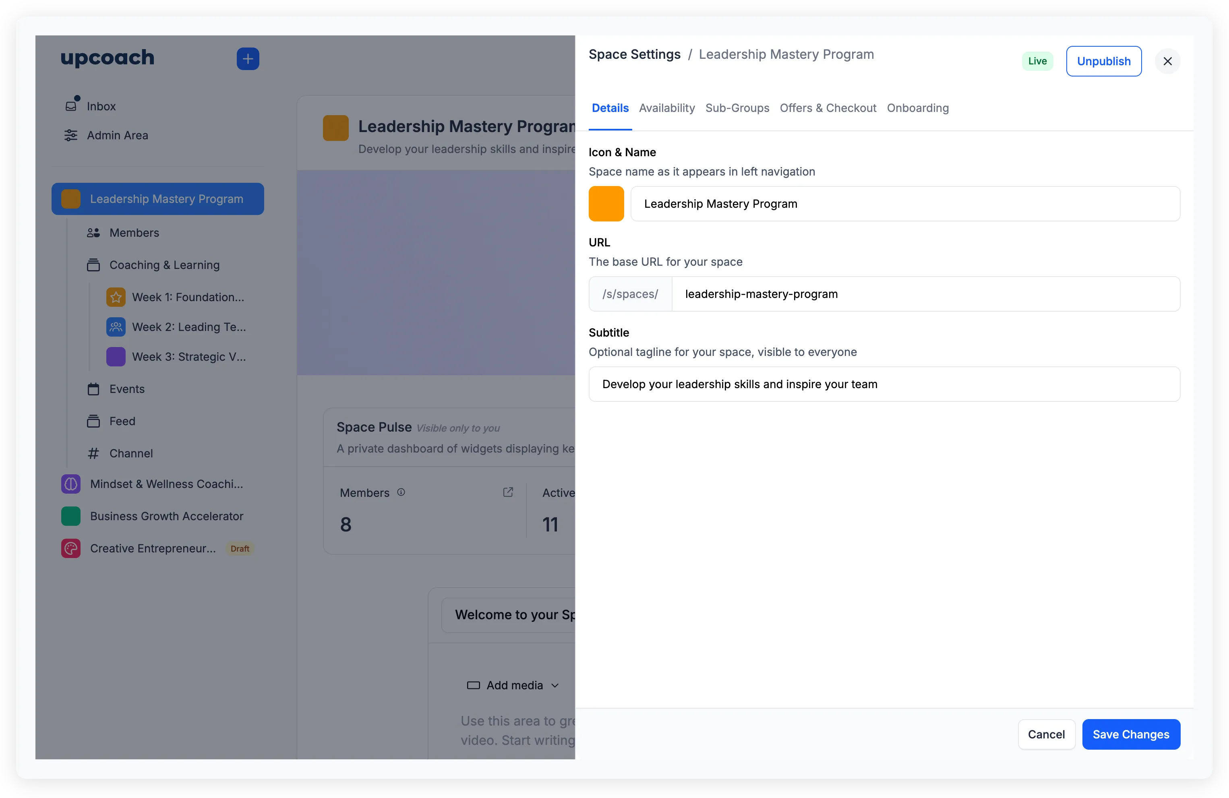Click the Unpublish button
Viewport: 1229px width, 798px height.
coord(1103,62)
